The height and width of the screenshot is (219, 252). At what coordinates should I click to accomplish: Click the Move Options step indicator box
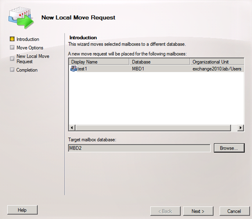click(12, 47)
